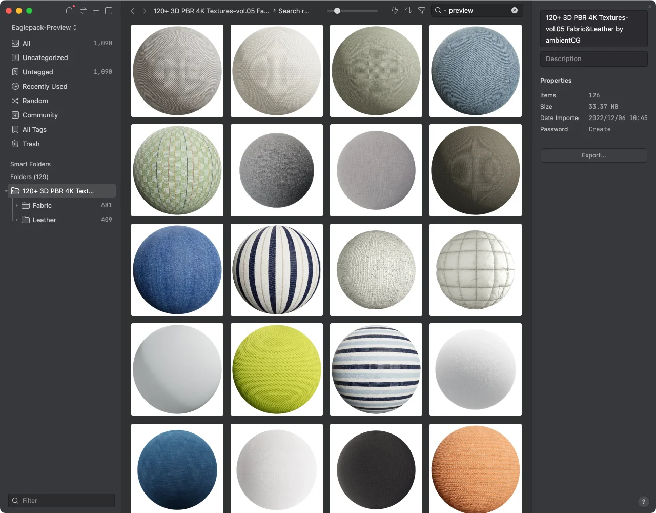Expand the Fabric folder arrow
Image resolution: width=656 pixels, height=513 pixels.
(17, 205)
